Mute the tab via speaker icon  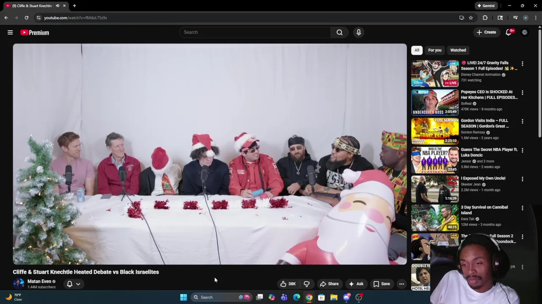click(58, 5)
